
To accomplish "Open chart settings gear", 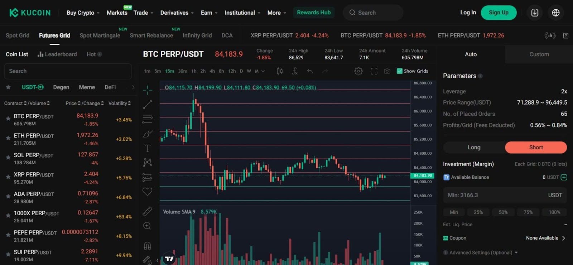I will pos(358,71).
